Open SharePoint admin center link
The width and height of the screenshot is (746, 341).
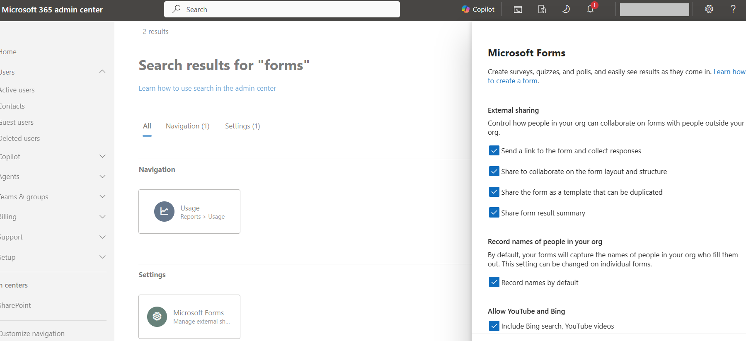(15, 305)
